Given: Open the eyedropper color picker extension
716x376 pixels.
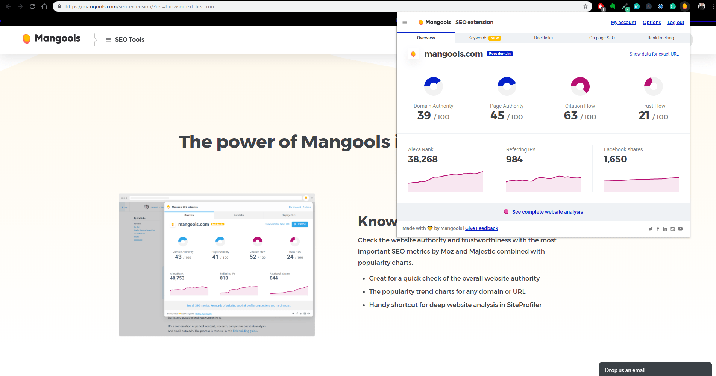Looking at the screenshot, I should (x=625, y=6).
